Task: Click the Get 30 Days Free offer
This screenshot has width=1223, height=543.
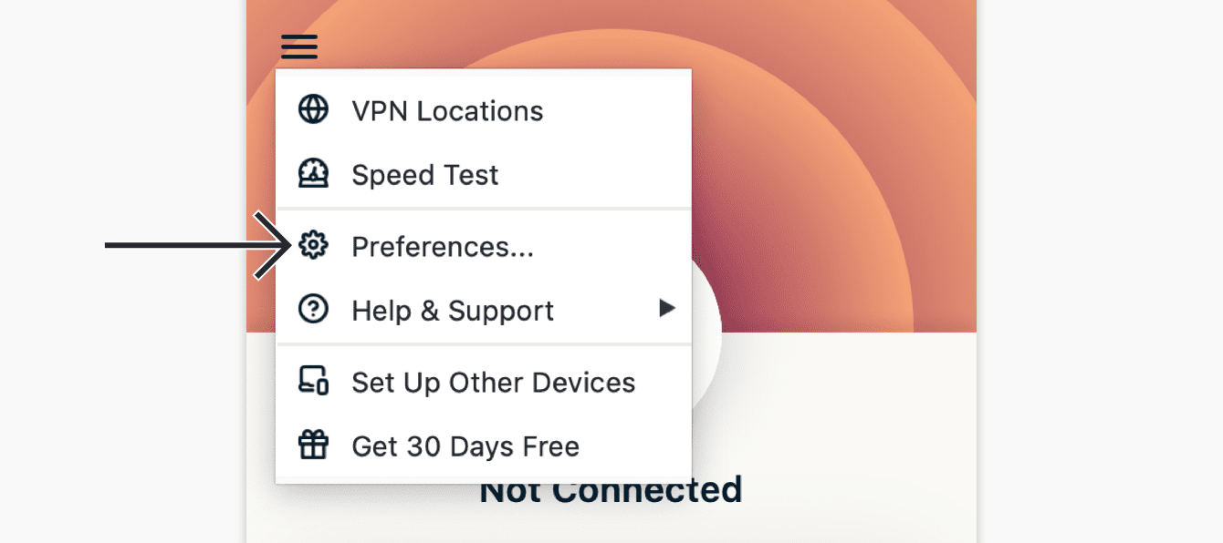Action: tap(465, 446)
